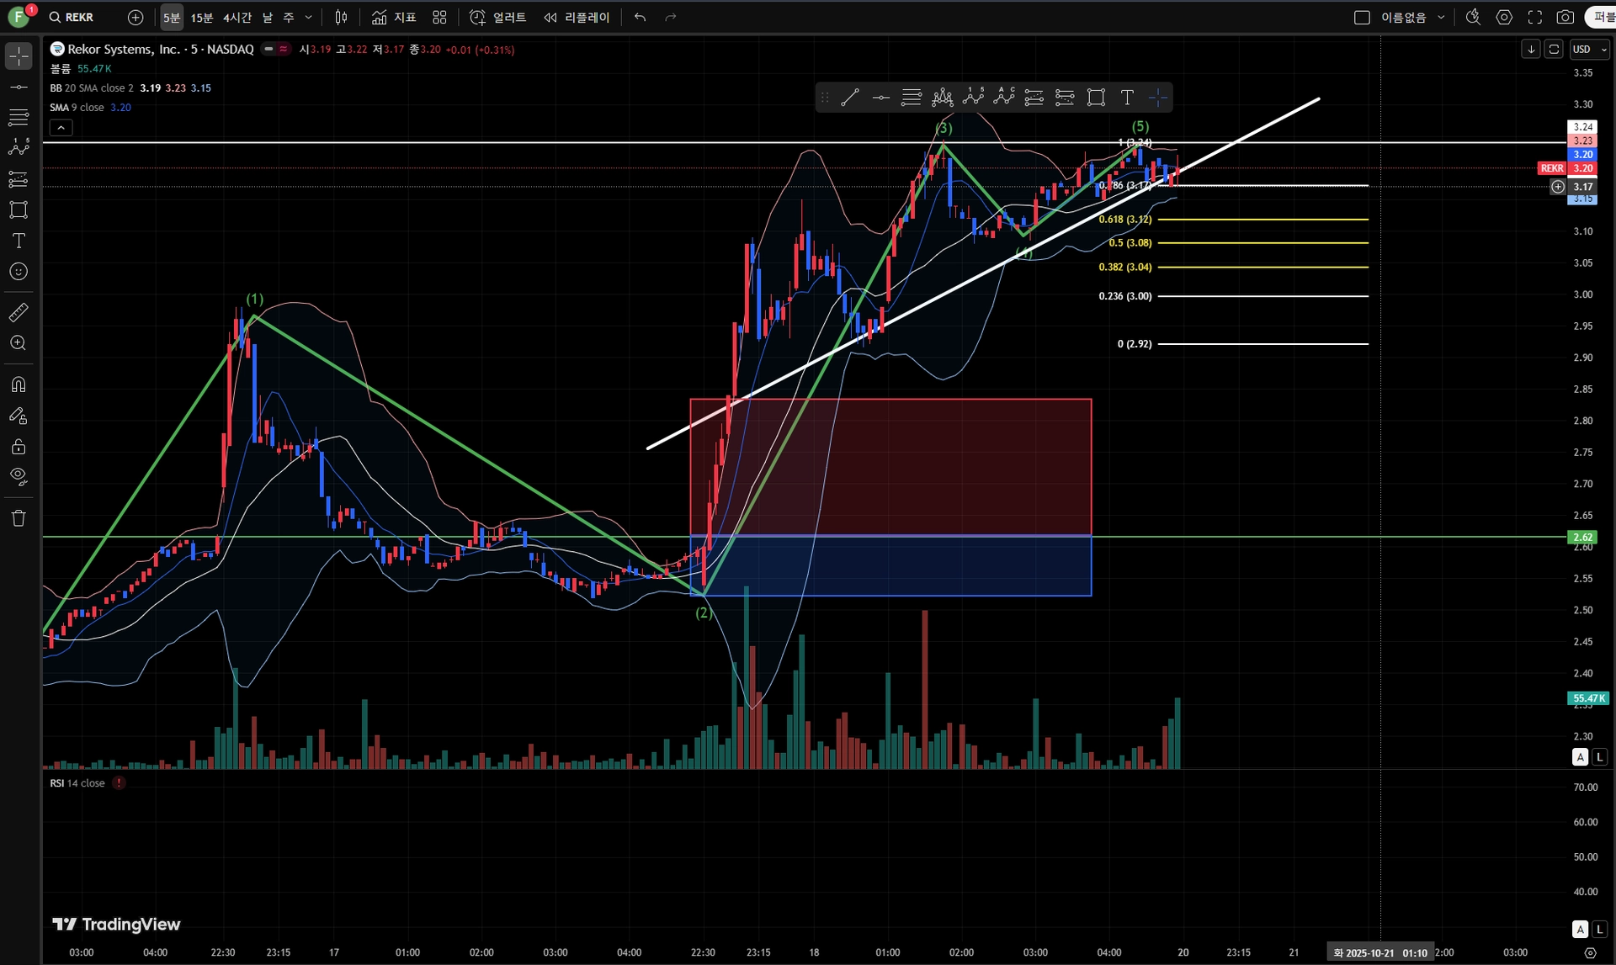This screenshot has width=1616, height=965.
Task: Switch to 15분 timeframe
Action: click(202, 17)
